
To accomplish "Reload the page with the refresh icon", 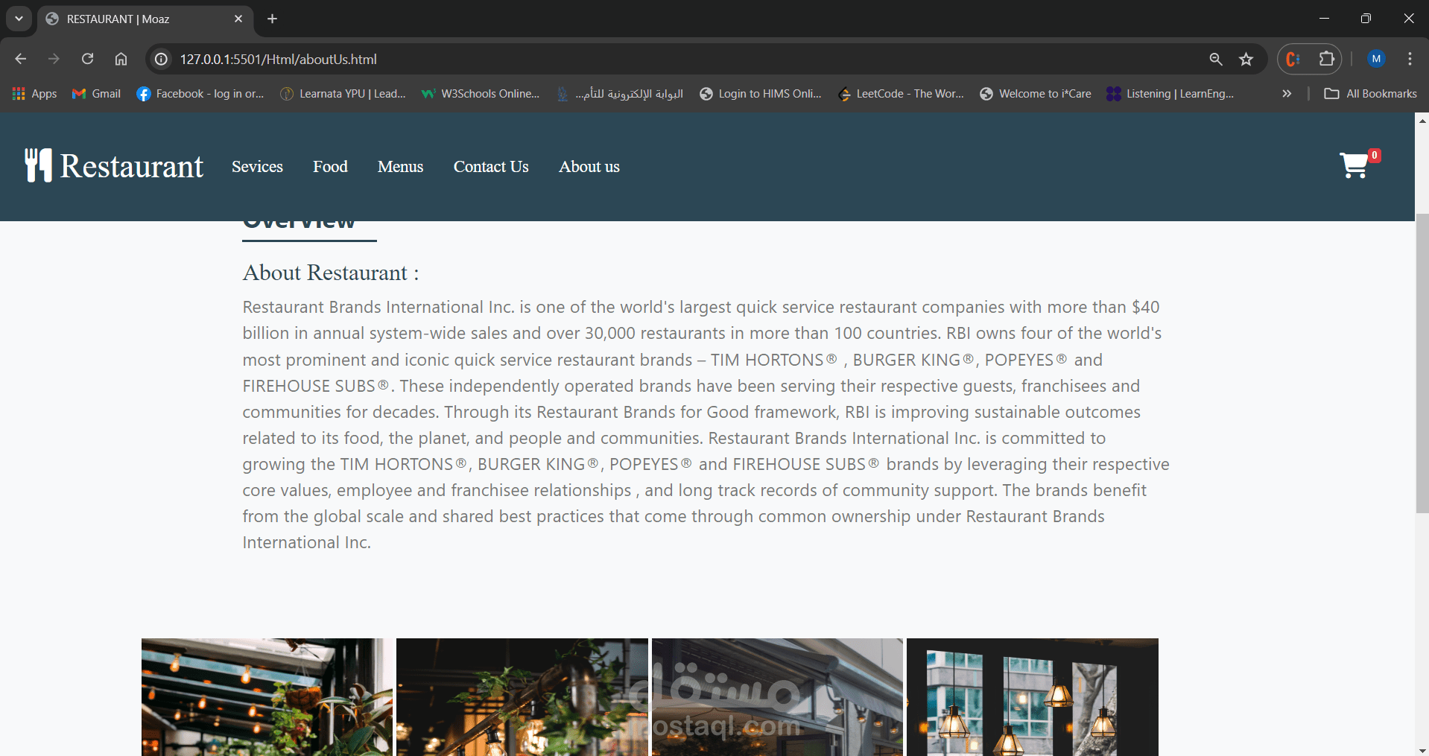I will [x=87, y=59].
